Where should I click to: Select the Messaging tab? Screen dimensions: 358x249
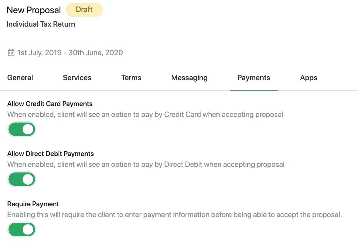point(189,78)
